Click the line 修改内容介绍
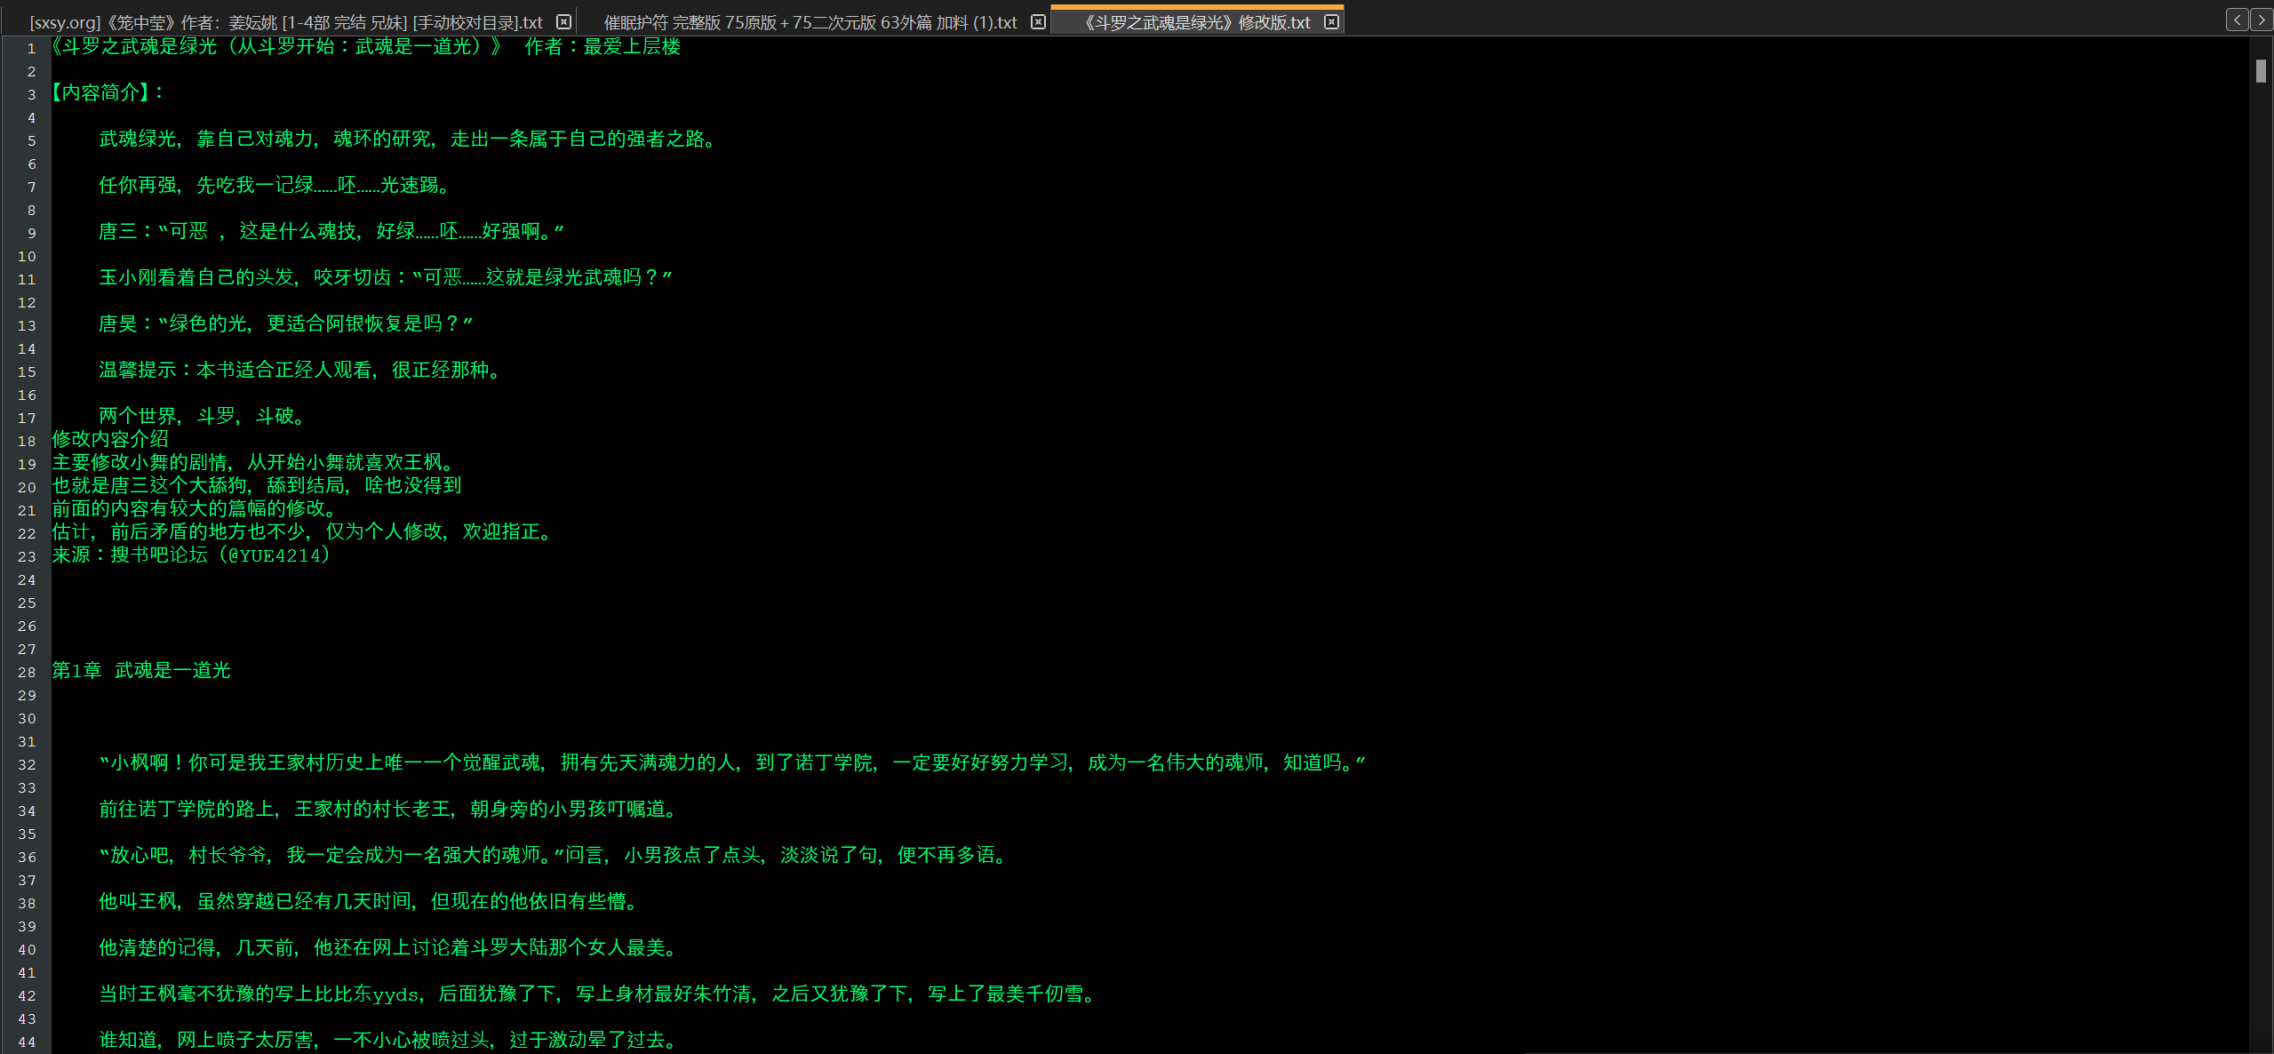This screenshot has height=1054, width=2274. (x=110, y=439)
